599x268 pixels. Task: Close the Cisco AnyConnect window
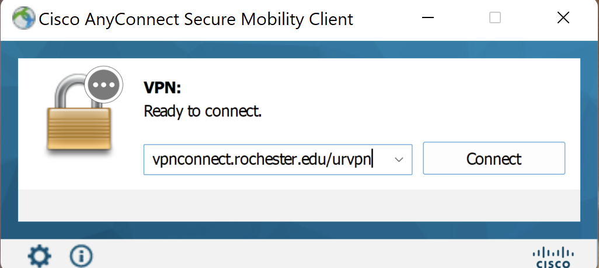click(x=563, y=17)
